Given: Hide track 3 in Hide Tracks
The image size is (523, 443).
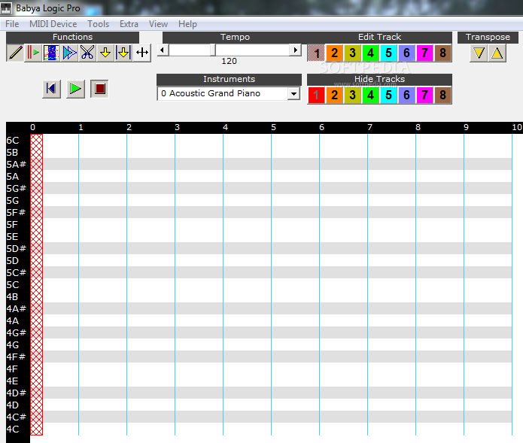Looking at the screenshot, I should (x=353, y=95).
